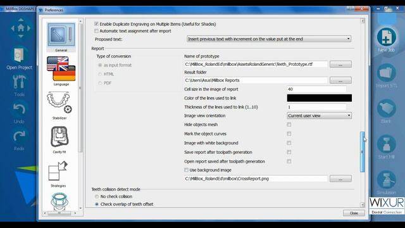This screenshot has height=228, width=405.
Task: Open the Stabilizer preferences category
Action: pyautogui.click(x=59, y=103)
